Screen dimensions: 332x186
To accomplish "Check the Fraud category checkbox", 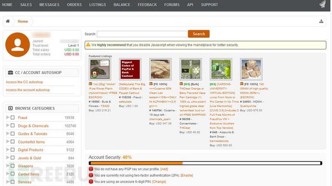I will [13, 118].
